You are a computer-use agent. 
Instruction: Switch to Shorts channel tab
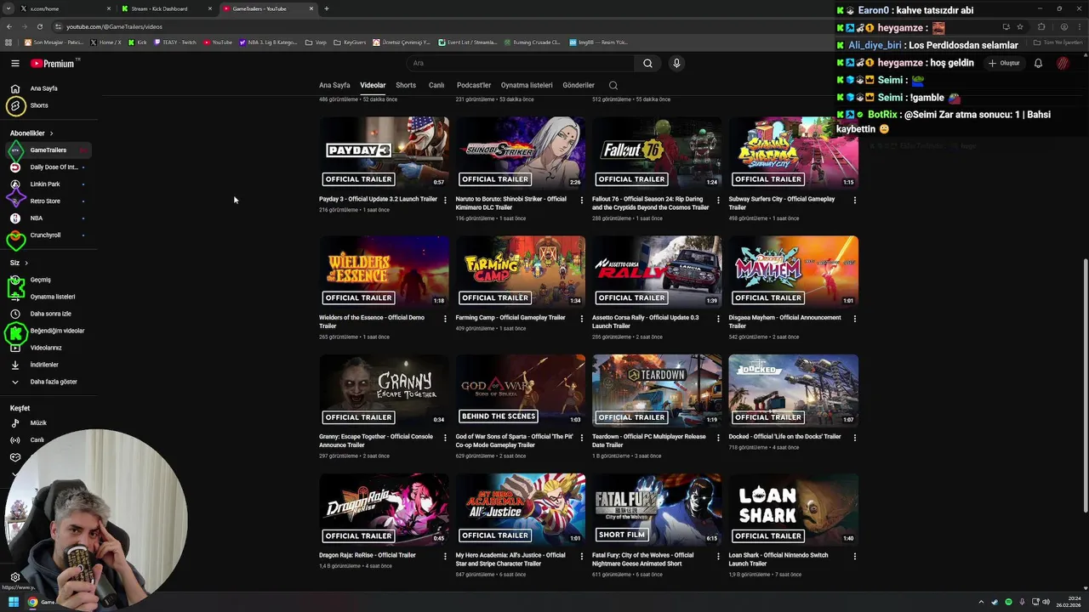406,85
